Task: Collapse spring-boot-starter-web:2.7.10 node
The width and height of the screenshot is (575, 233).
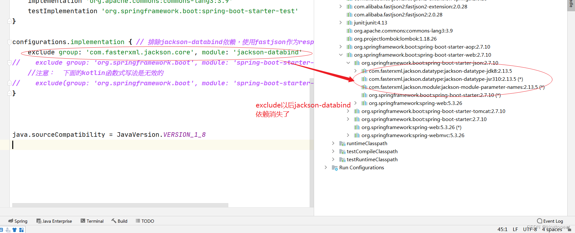Action: tap(341, 55)
